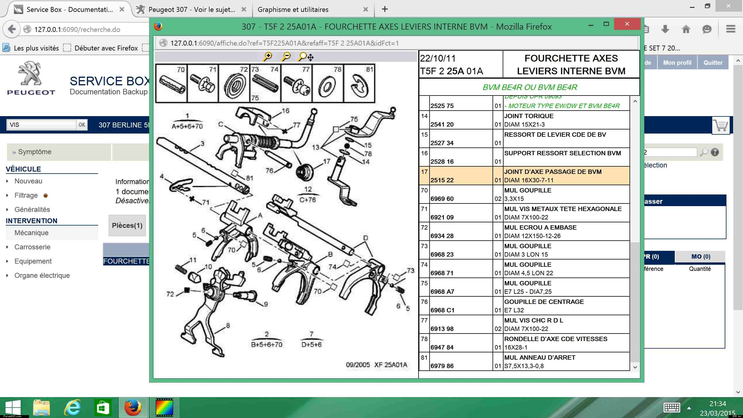Open Mon profil link

coord(677,63)
